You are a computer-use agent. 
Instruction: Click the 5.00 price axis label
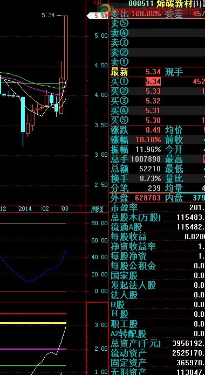pyautogui.click(x=101, y=36)
